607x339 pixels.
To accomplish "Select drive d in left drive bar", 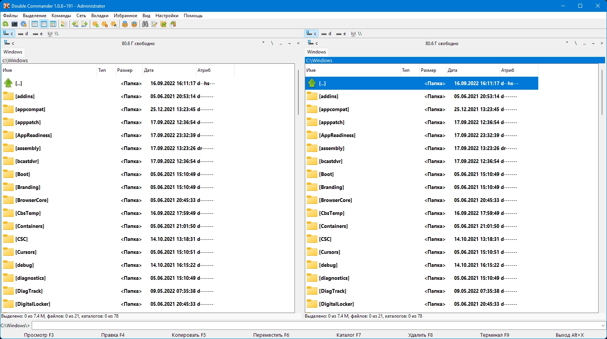I will 23,34.
